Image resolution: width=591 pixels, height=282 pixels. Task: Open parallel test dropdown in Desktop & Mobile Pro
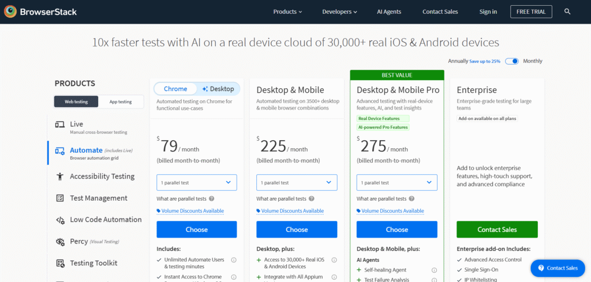point(397,183)
